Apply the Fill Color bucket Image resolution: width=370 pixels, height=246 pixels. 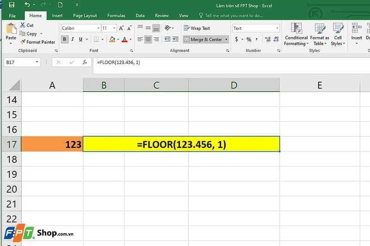(x=112, y=39)
